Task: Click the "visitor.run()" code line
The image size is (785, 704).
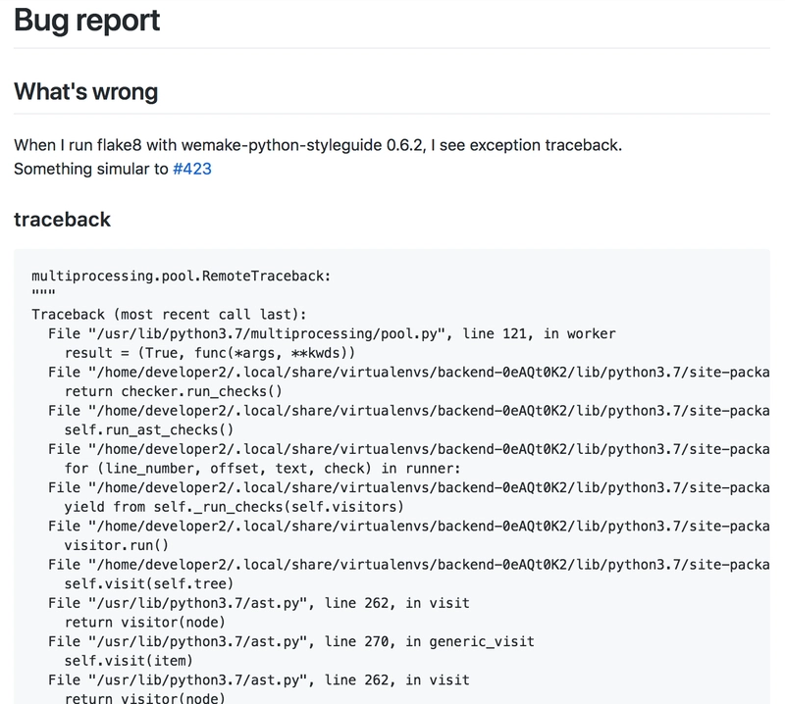Action: tap(116, 544)
